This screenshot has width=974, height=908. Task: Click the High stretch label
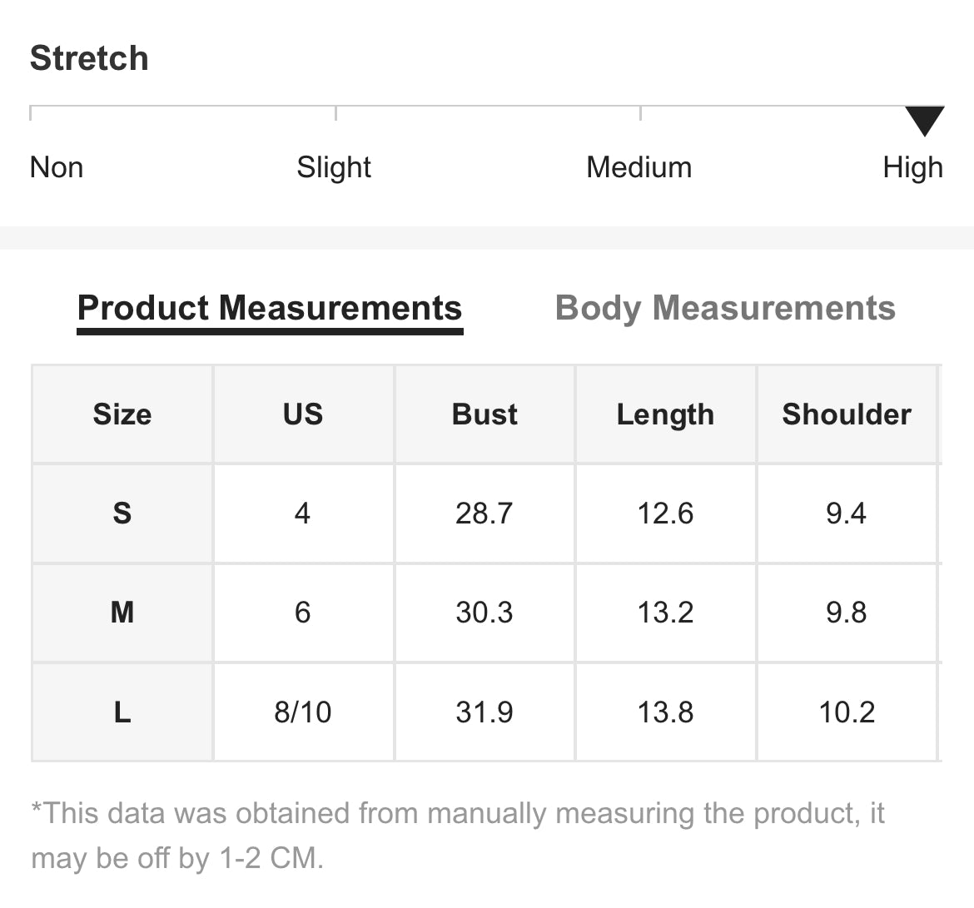pyautogui.click(x=912, y=167)
